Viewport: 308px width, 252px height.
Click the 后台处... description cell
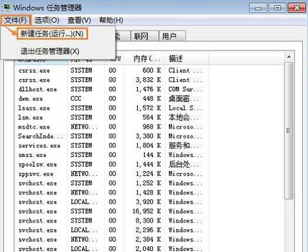pos(184,165)
